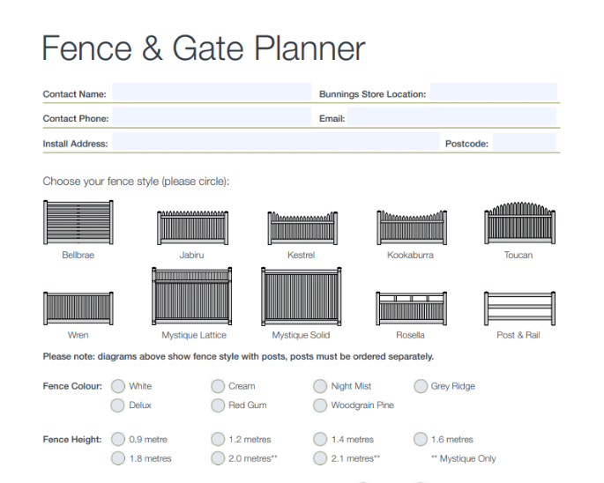This screenshot has width=604, height=483.
Task: Select Red Gum fence colour
Action: pos(218,405)
